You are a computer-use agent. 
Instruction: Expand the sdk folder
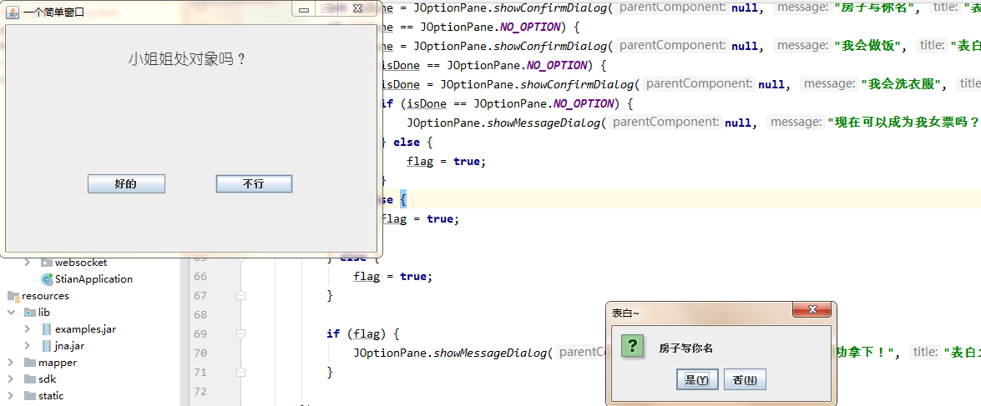(x=11, y=379)
